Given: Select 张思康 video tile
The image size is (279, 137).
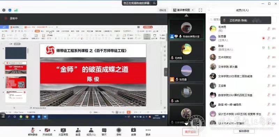Looking at the screenshot, I should [x=187, y=72].
